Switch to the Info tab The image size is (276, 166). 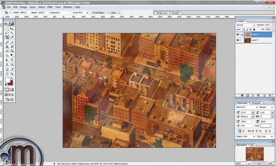(x=252, y=145)
